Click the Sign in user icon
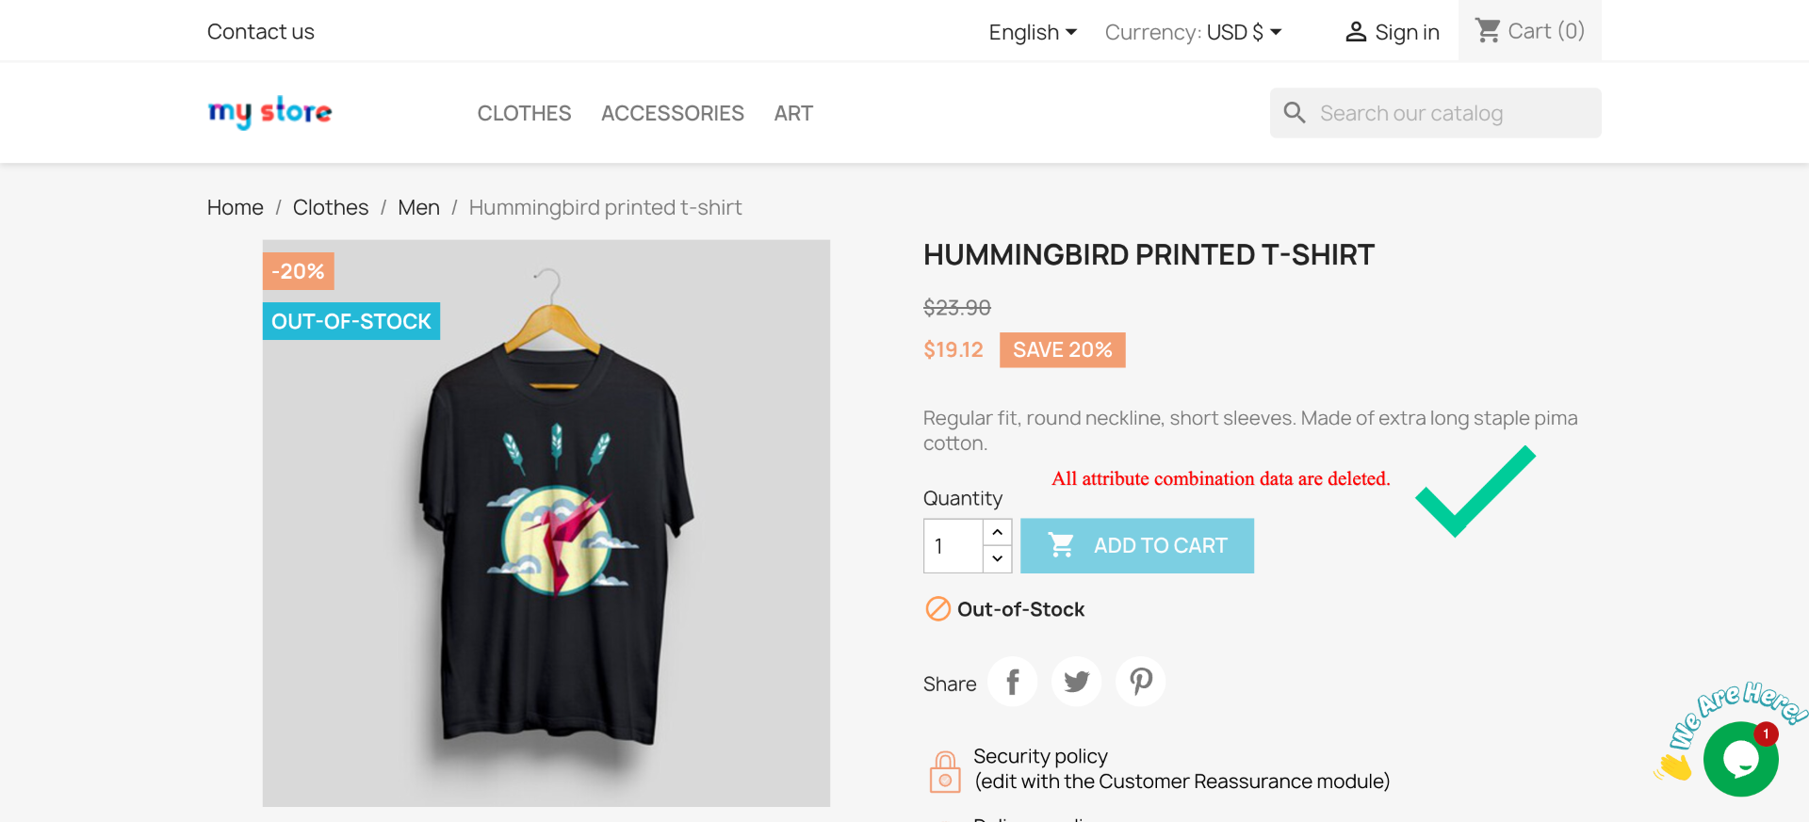 point(1356,32)
